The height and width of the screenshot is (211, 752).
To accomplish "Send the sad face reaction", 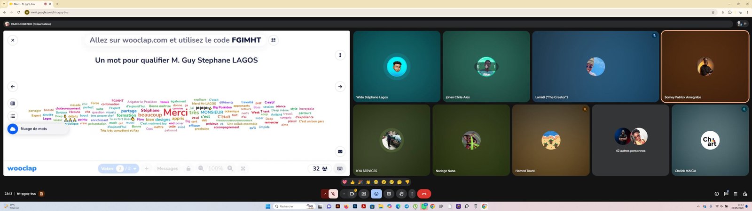I will tap(392, 182).
